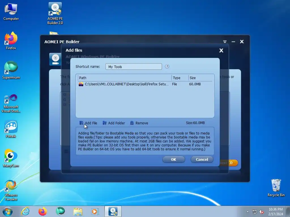Click the Remove button
290x217 pixels.
pyautogui.click(x=139, y=123)
